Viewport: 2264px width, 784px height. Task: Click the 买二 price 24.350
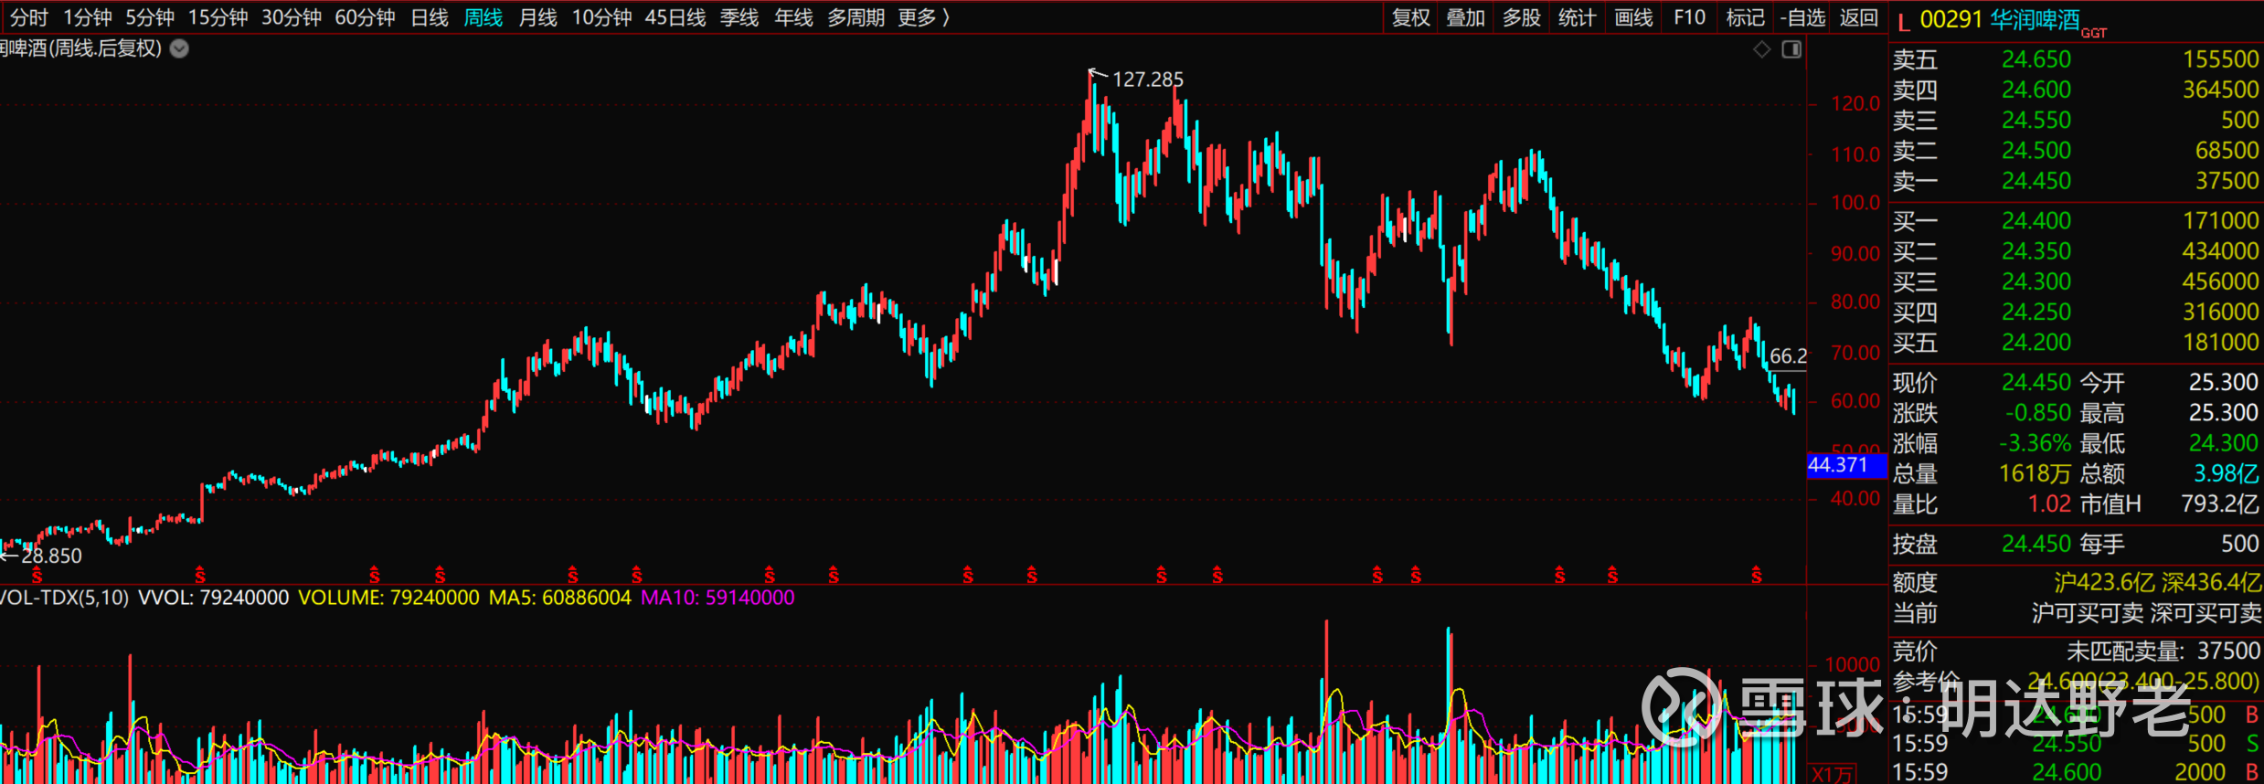[2036, 251]
